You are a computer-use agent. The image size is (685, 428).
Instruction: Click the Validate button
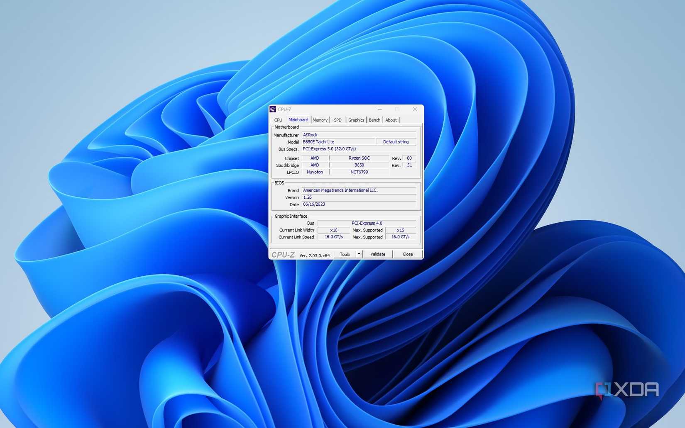coord(378,254)
